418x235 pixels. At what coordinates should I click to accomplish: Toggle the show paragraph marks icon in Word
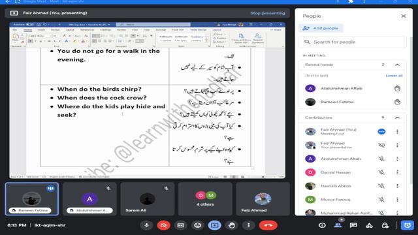152,36
